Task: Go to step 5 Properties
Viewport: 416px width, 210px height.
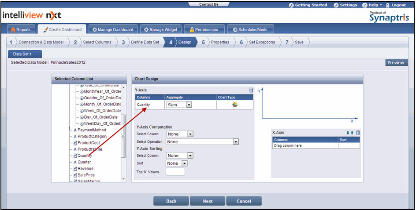Action: [x=215, y=42]
